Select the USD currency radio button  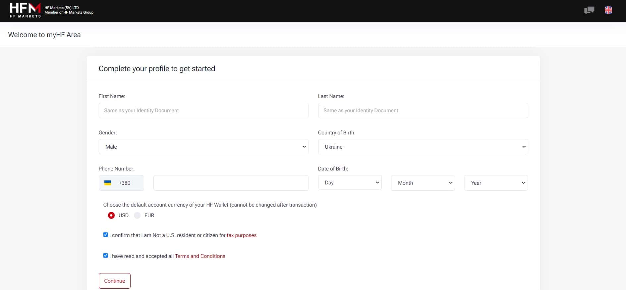pyautogui.click(x=111, y=216)
